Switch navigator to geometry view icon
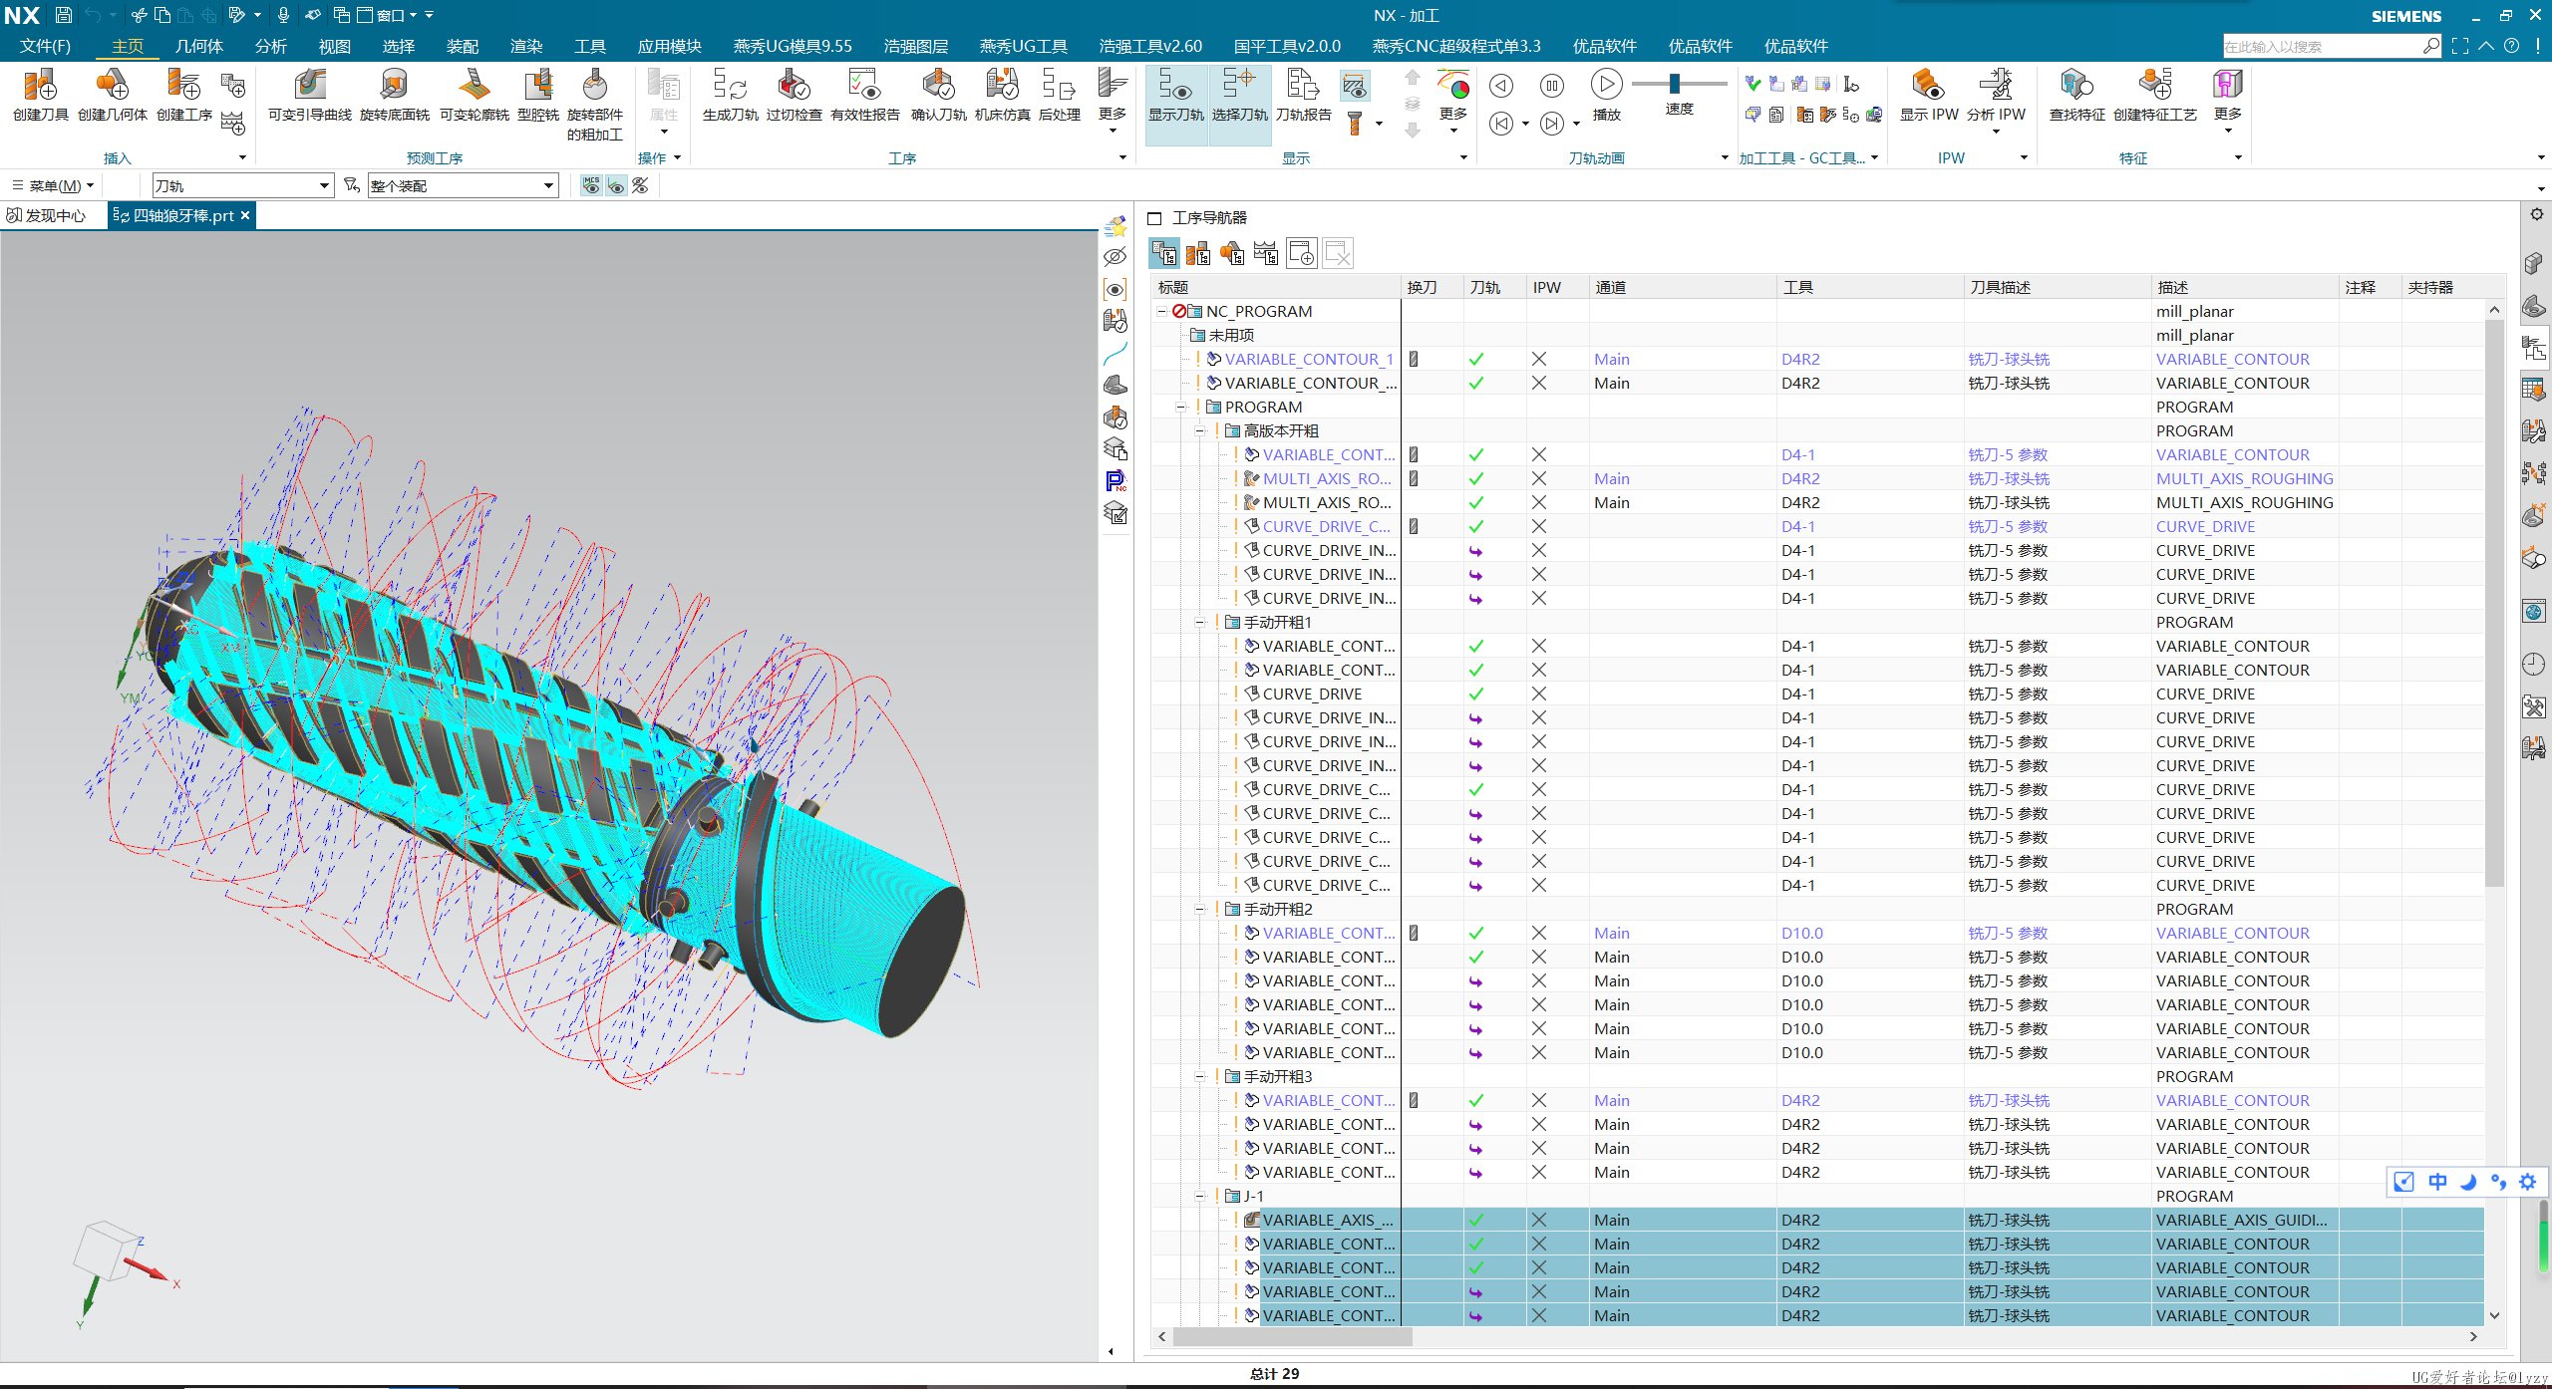Image resolution: width=2552 pixels, height=1389 pixels. tap(1232, 253)
